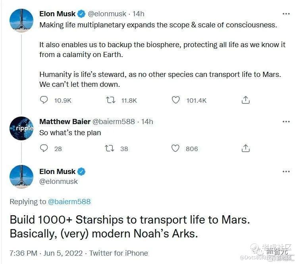This screenshot has height=264, width=297.
Task: Open the Twitter for iPhone source link
Action: click(x=118, y=253)
